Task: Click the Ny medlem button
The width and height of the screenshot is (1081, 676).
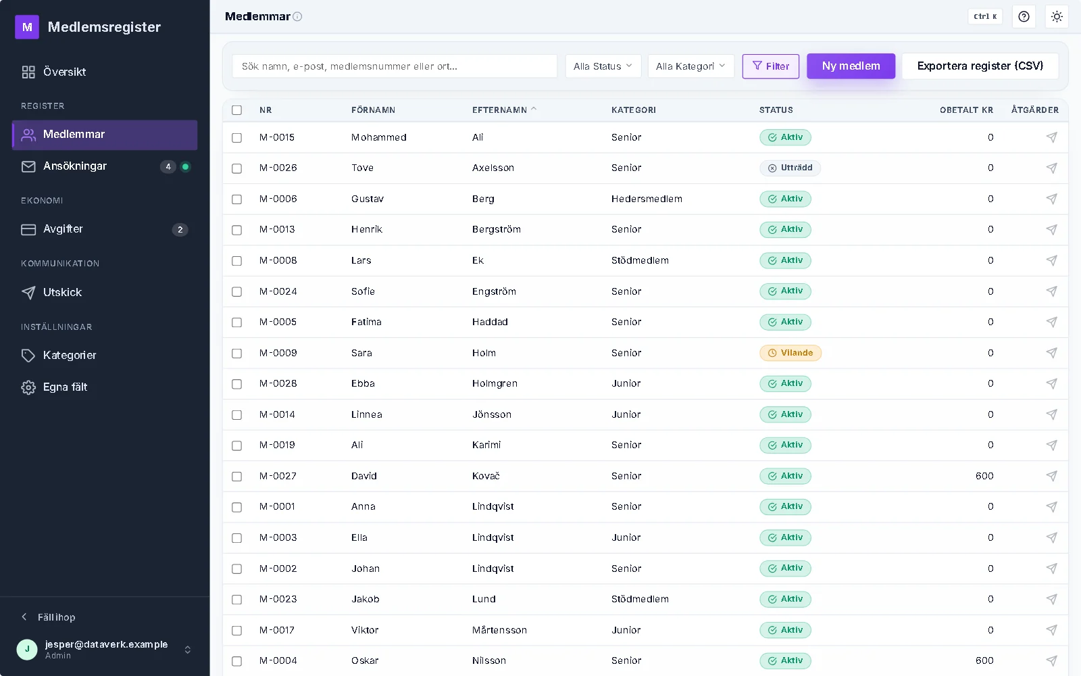Action: [851, 66]
